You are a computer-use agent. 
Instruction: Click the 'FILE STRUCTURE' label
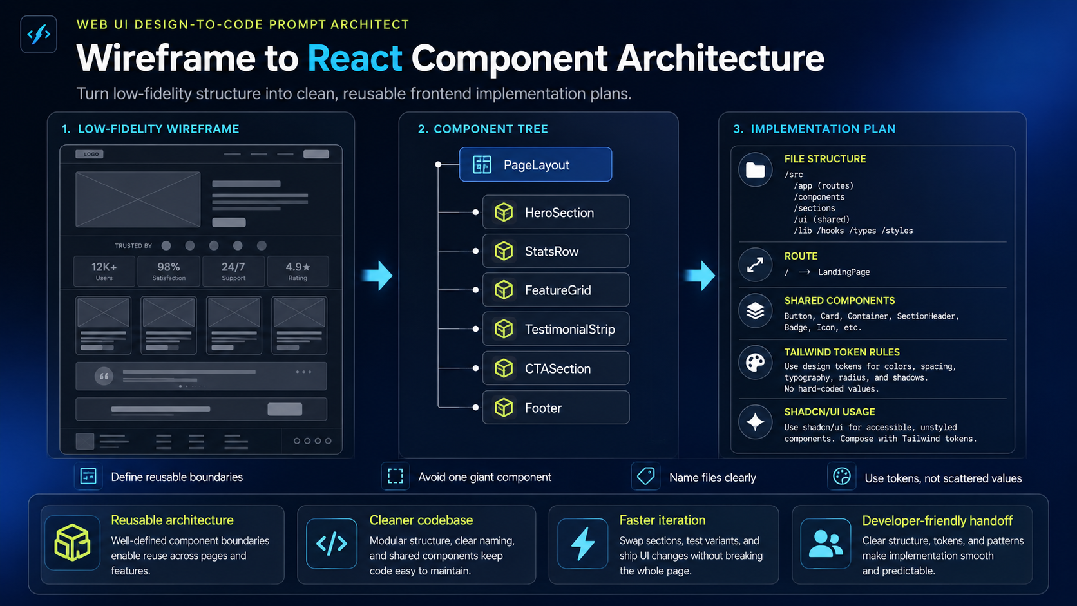pos(825,158)
